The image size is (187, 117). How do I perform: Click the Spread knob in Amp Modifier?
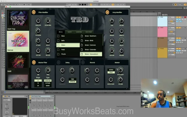[x=112, y=31]
